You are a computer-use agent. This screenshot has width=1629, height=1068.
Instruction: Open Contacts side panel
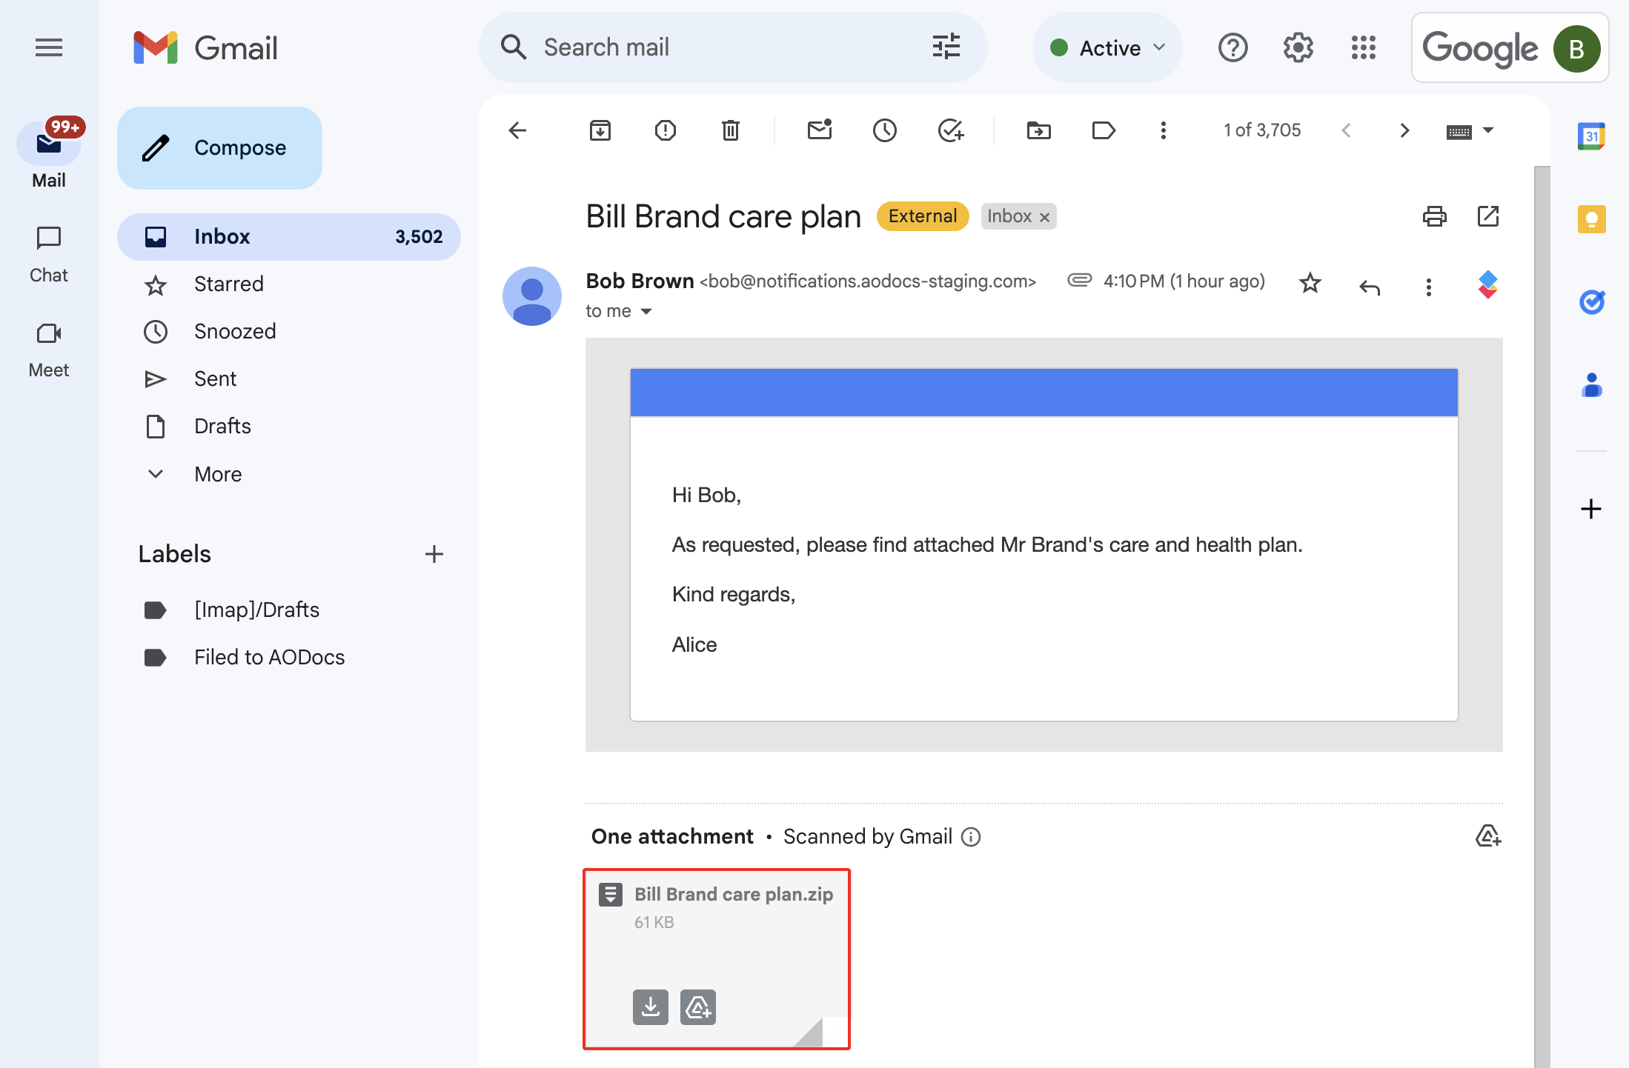(x=1591, y=385)
